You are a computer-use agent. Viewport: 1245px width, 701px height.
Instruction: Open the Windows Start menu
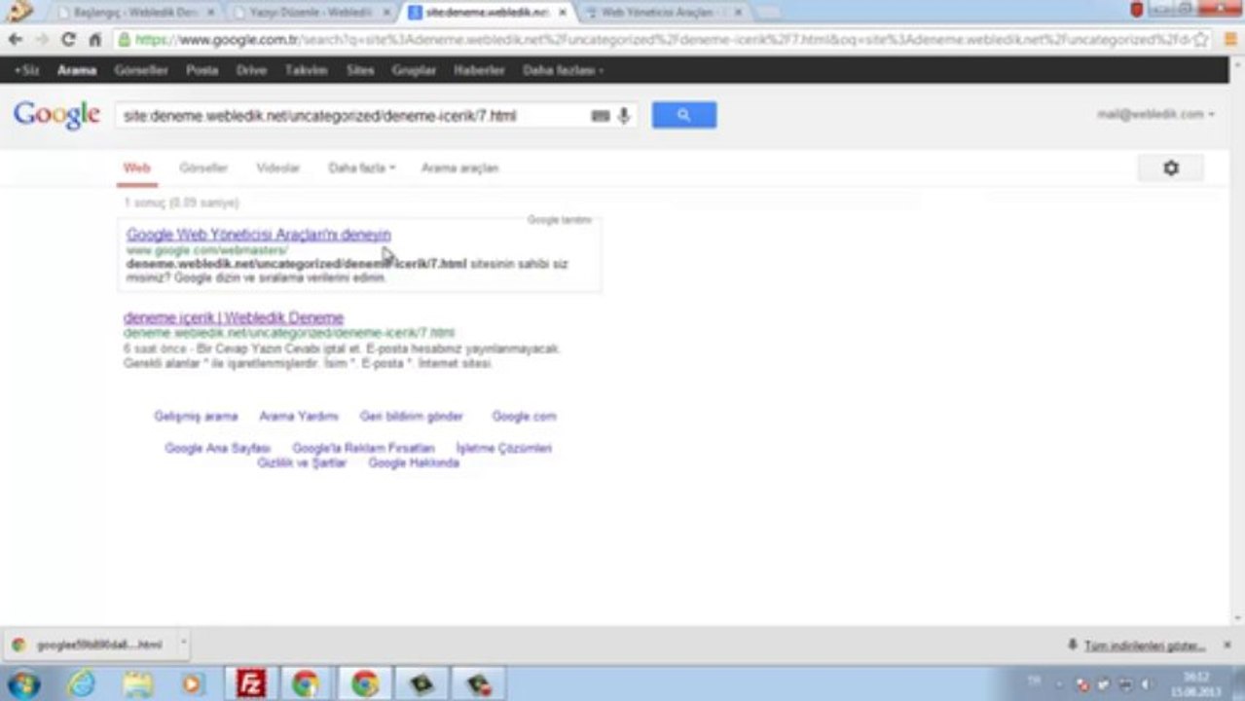(x=23, y=683)
